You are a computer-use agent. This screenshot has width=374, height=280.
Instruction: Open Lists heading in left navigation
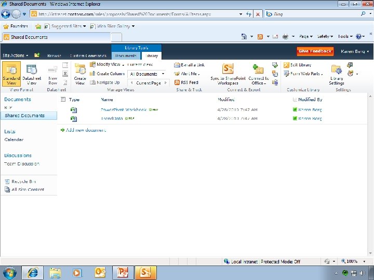click(x=10, y=131)
